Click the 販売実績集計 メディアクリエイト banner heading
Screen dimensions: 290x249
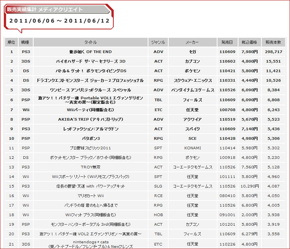click(x=45, y=10)
